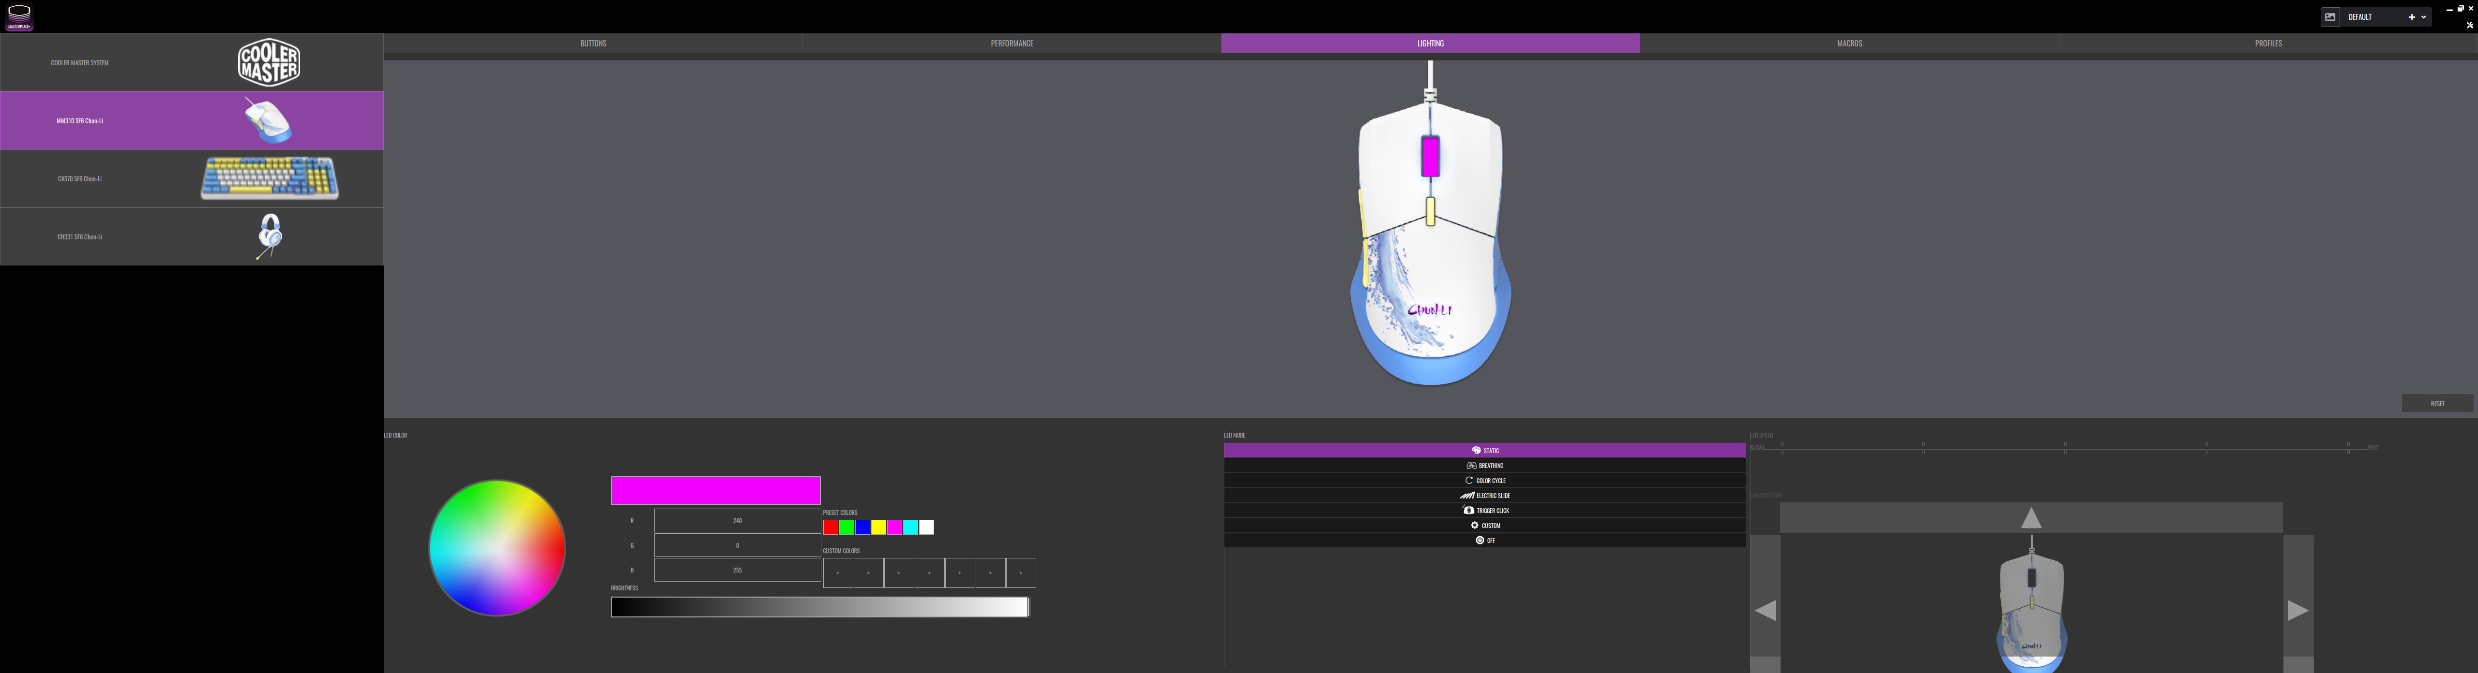Click the MasterPlus logo icon

tap(19, 17)
